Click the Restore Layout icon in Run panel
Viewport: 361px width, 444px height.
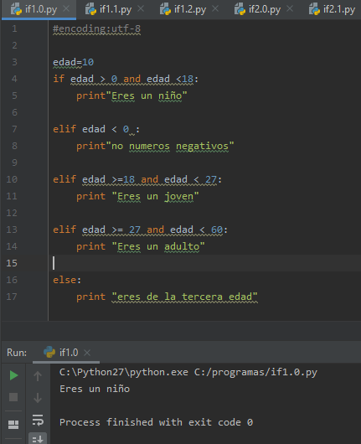[13, 425]
